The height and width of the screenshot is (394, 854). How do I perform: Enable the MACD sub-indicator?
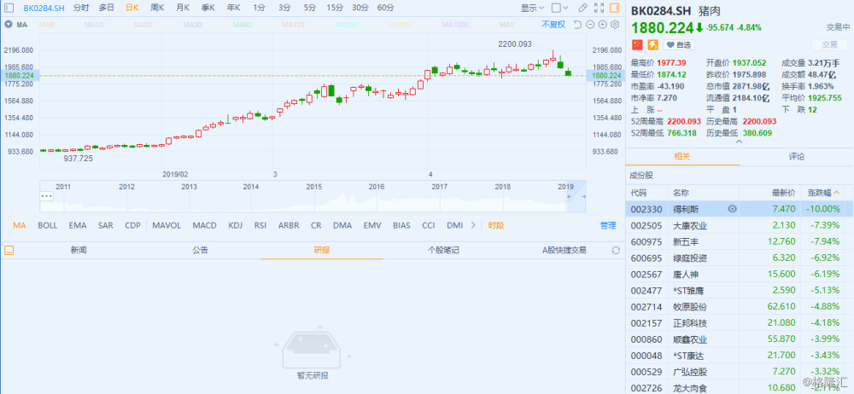tap(204, 225)
